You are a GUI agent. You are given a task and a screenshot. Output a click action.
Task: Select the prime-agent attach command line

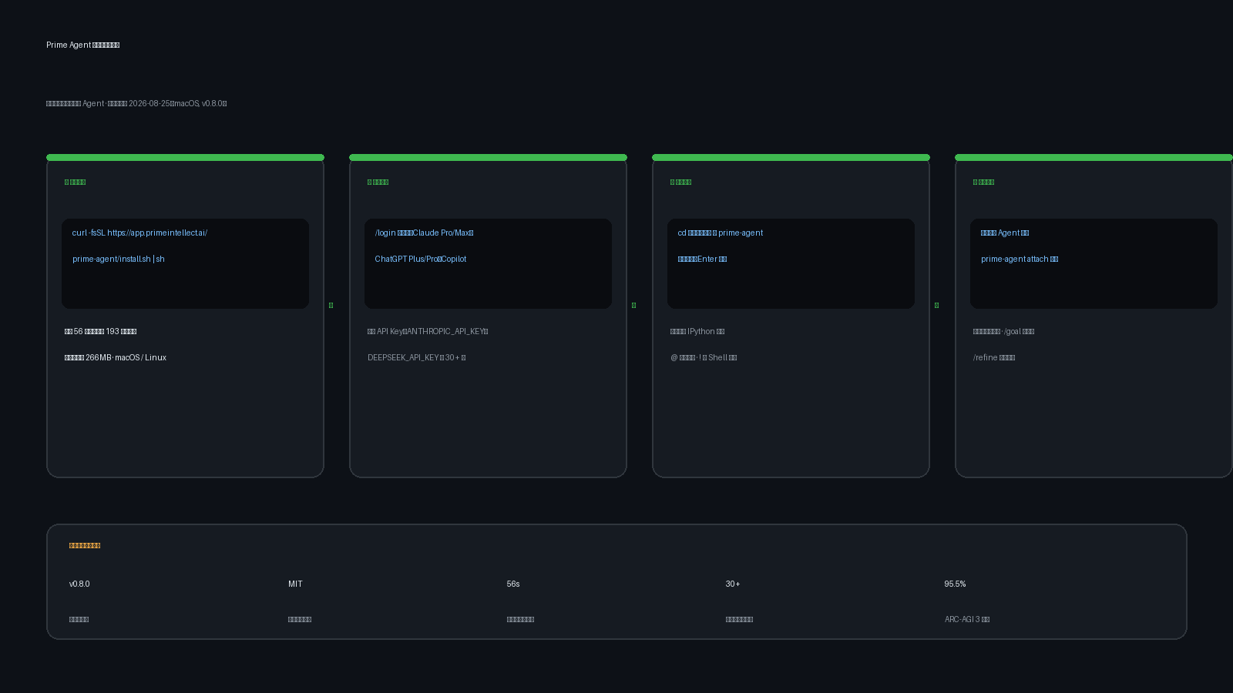[x=1020, y=259]
